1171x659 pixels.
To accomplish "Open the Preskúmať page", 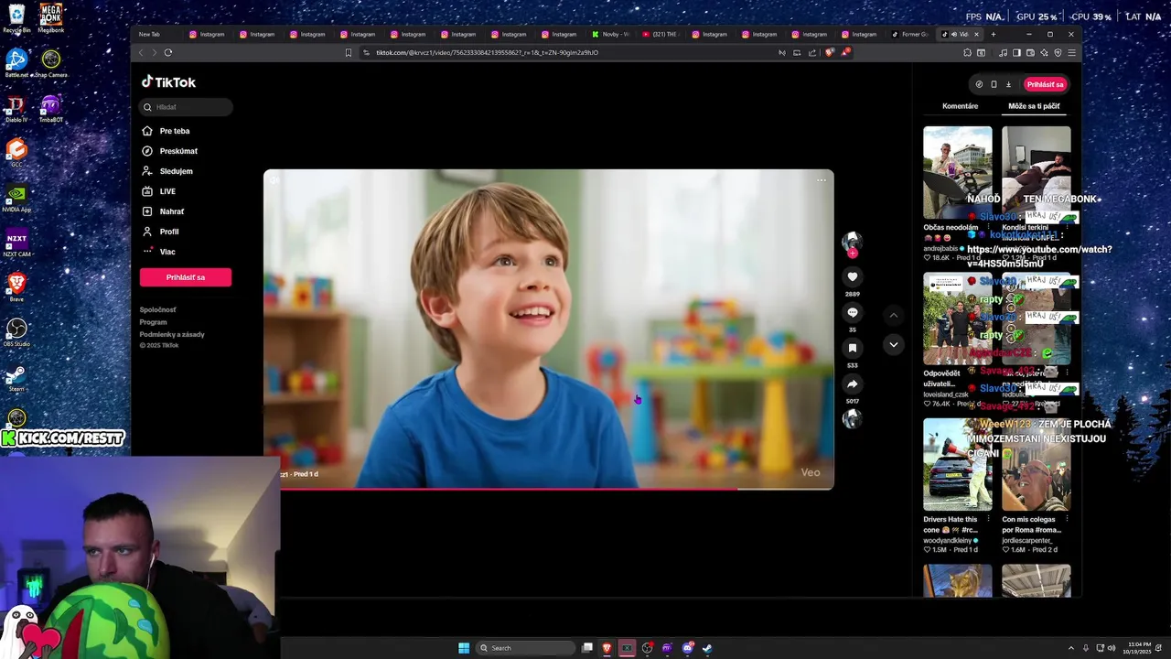I will point(178,151).
